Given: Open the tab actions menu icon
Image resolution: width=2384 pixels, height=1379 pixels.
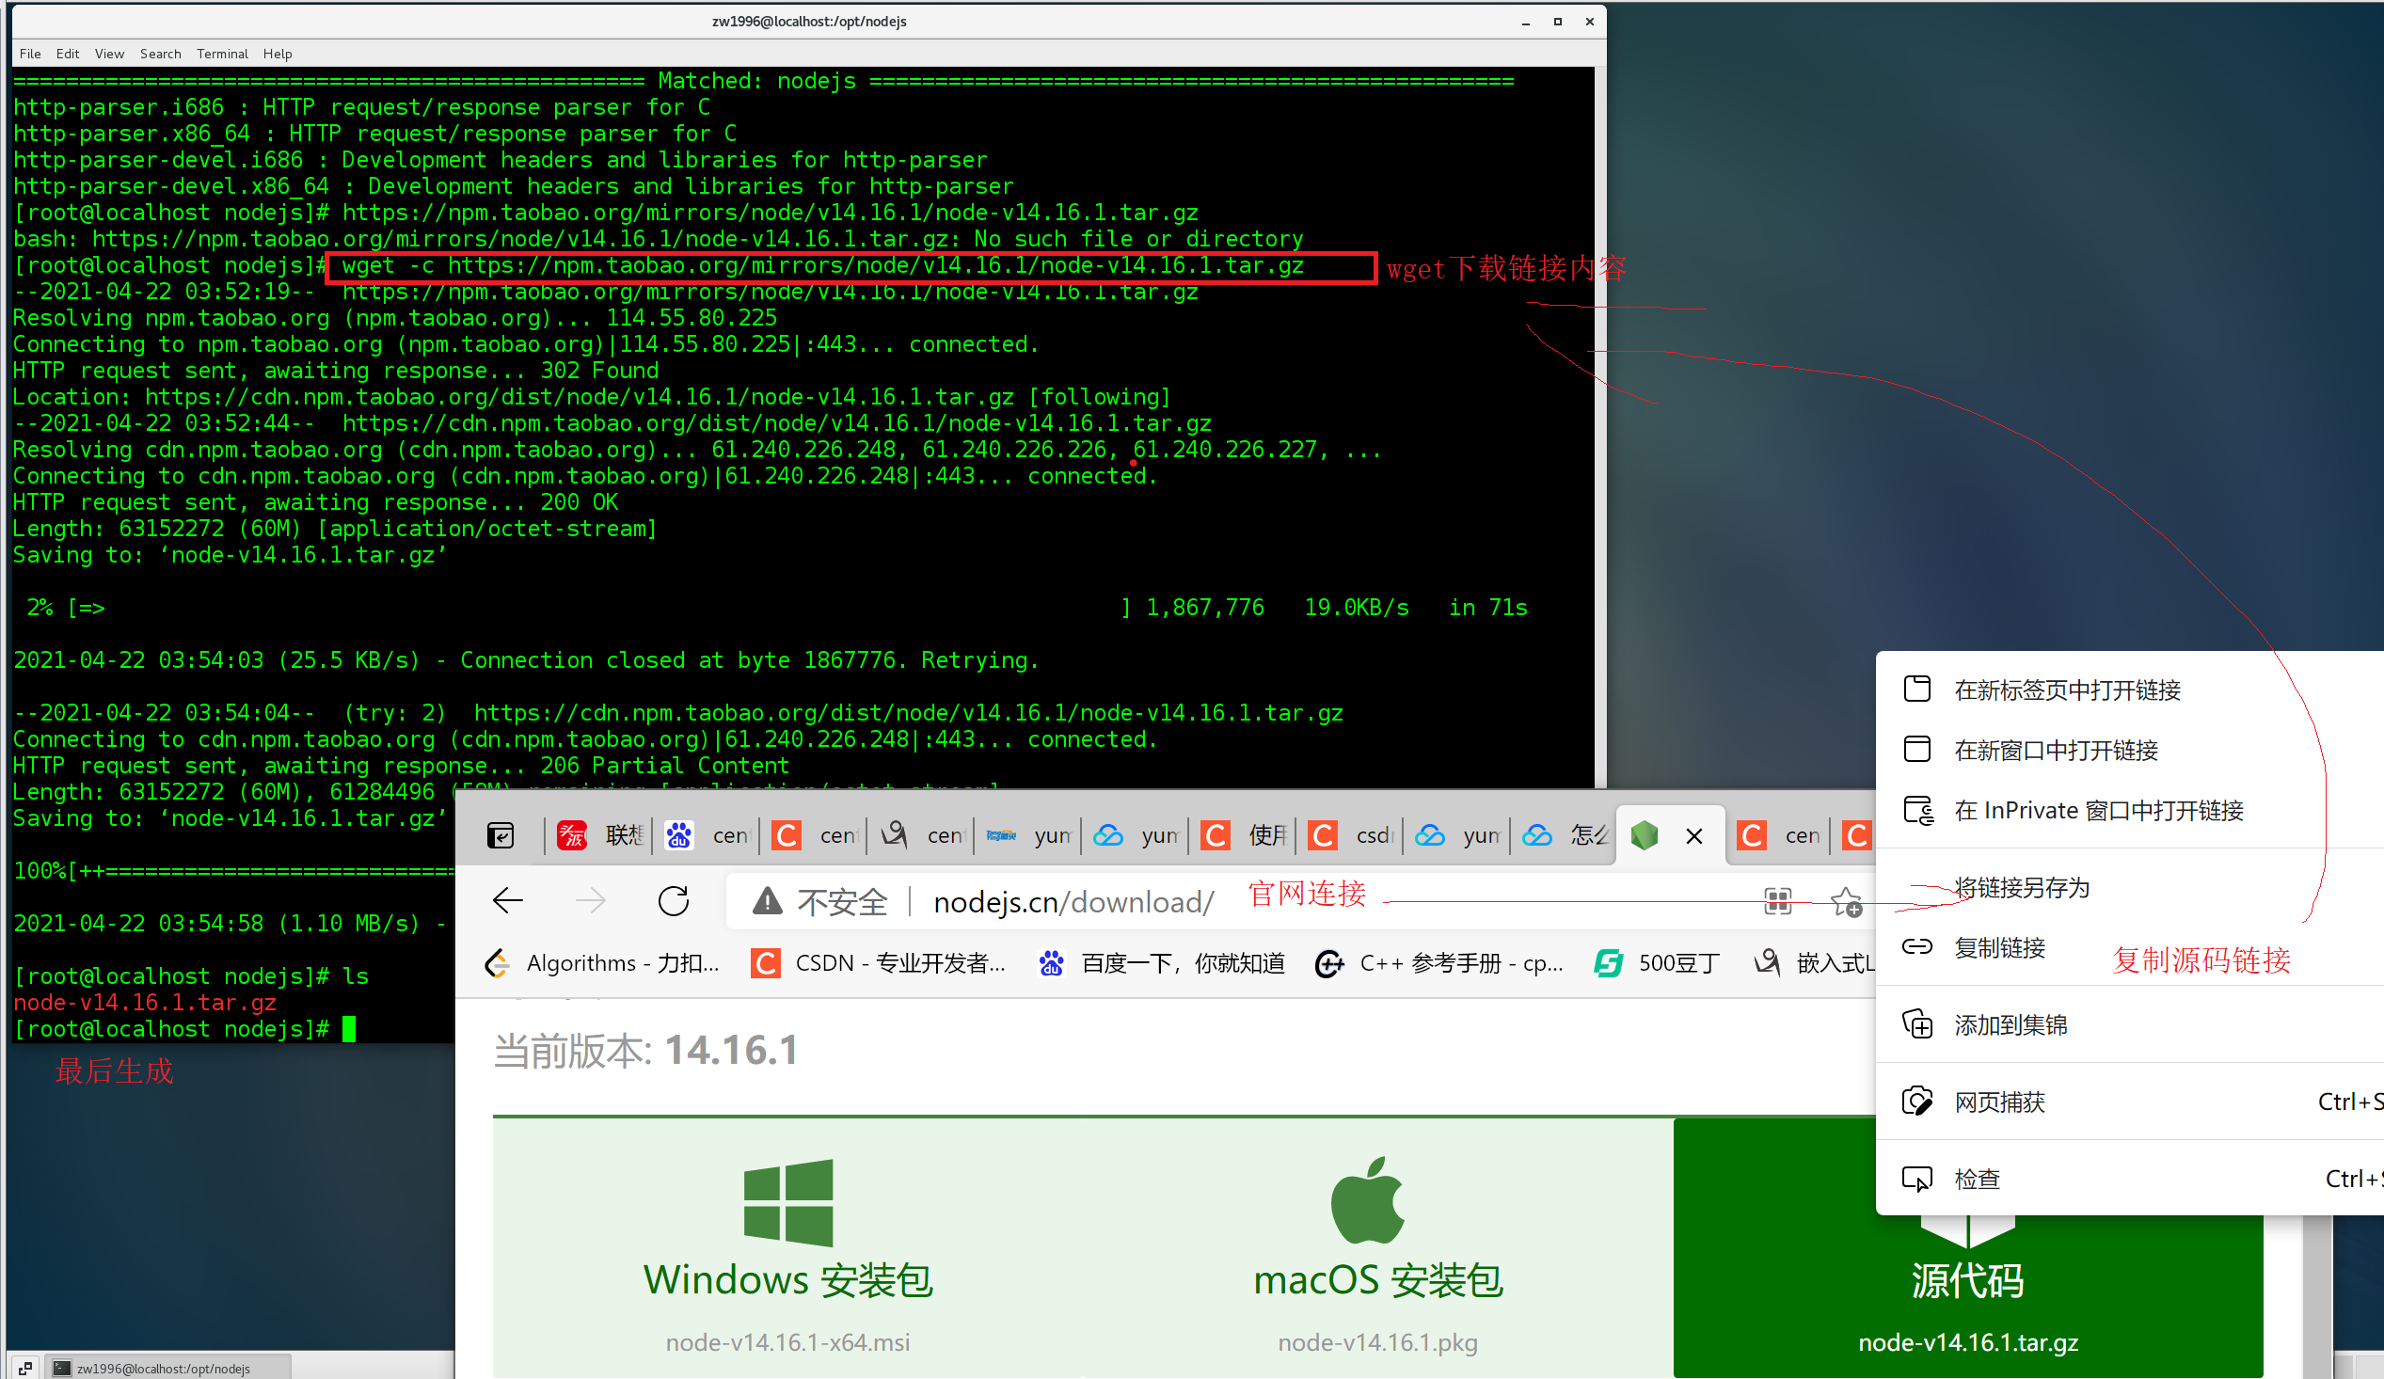Looking at the screenshot, I should (500, 835).
